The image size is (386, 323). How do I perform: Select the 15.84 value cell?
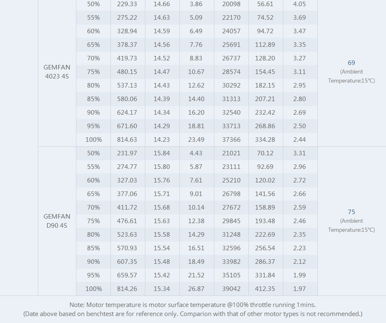point(162,153)
